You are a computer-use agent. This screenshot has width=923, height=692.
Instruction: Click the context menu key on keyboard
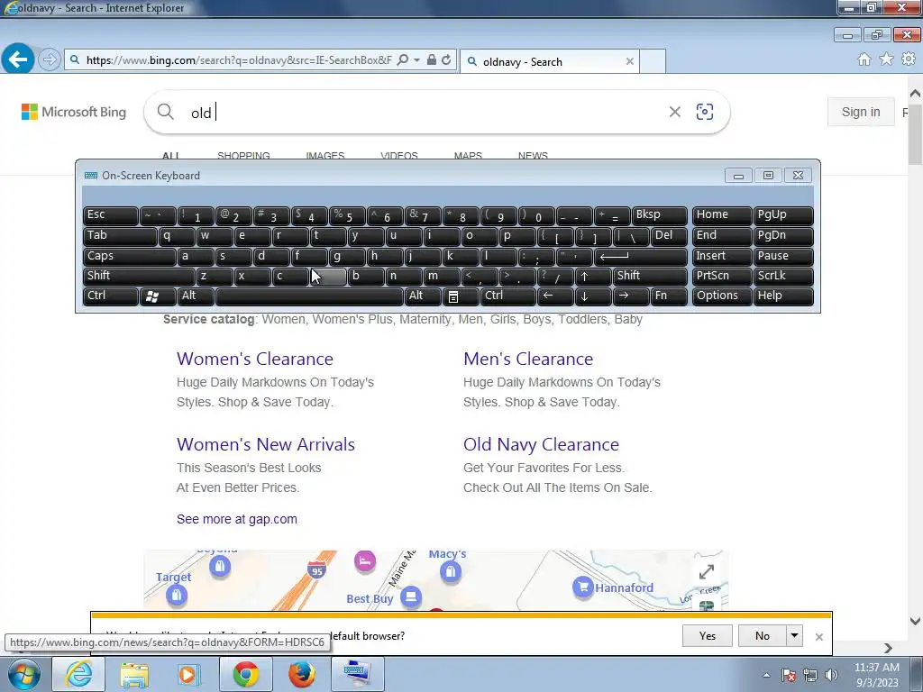[x=461, y=296]
